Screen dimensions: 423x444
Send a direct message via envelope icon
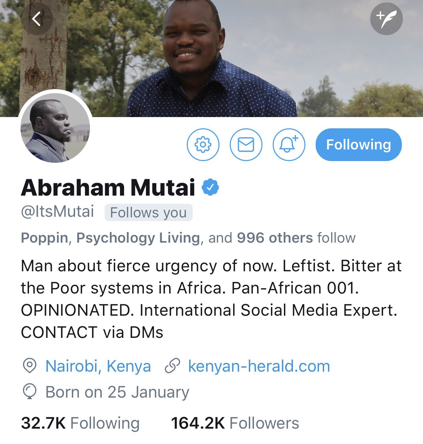pos(246,145)
